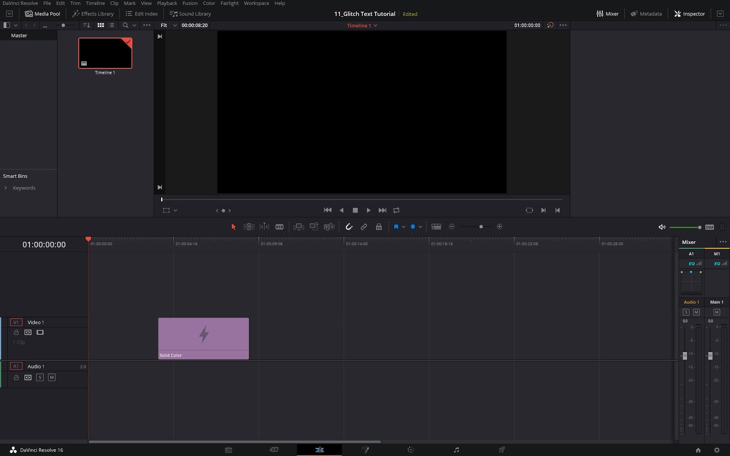The width and height of the screenshot is (730, 456).
Task: Toggle timeline snapping magnet icon
Action: click(x=349, y=227)
